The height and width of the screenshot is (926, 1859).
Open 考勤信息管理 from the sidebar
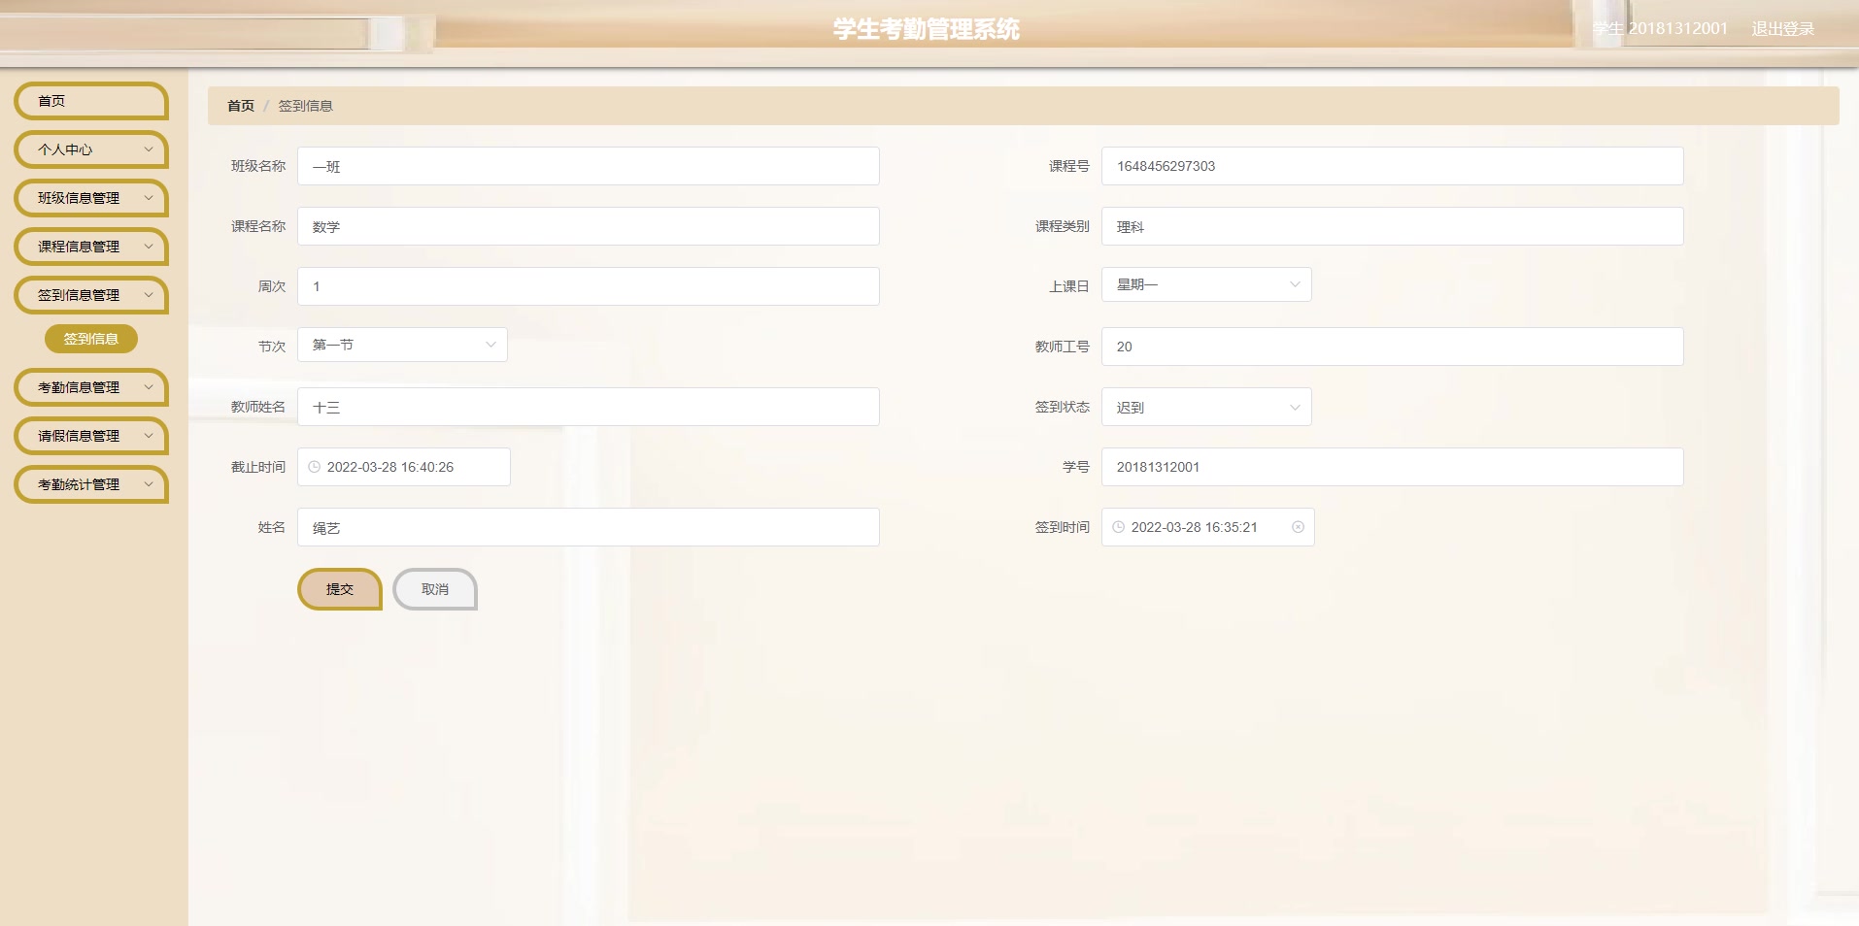pyautogui.click(x=90, y=387)
